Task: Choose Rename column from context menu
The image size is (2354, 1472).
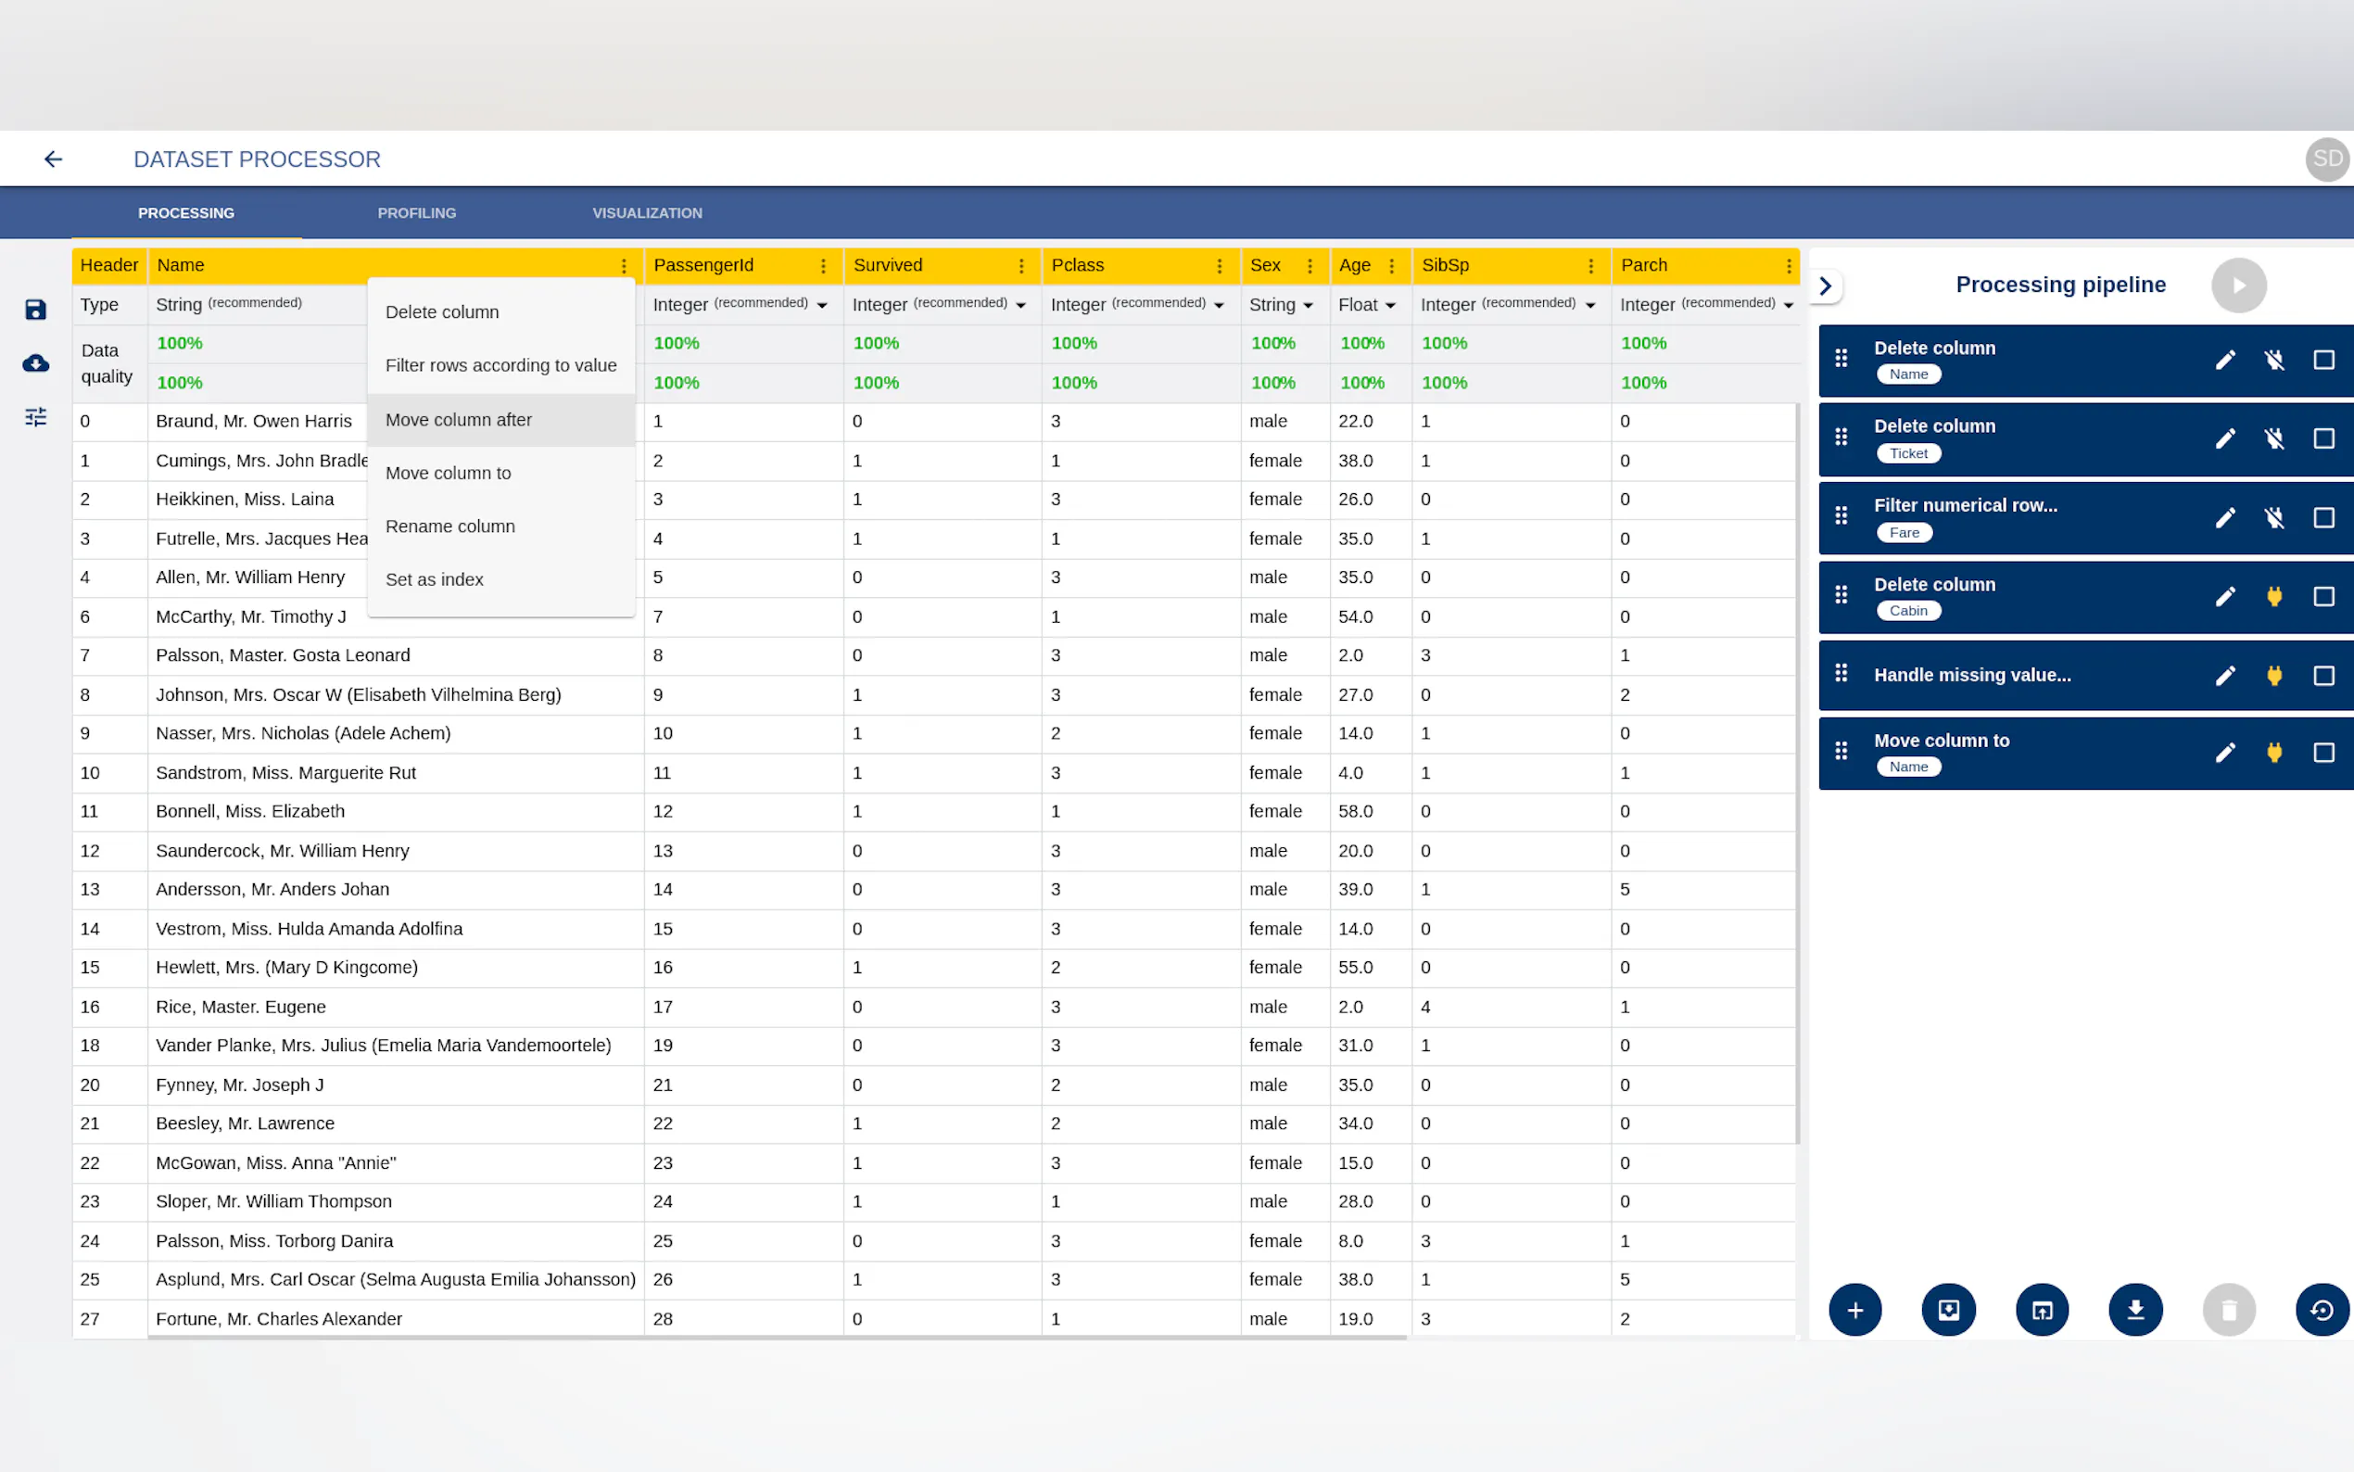Action: pos(449,527)
